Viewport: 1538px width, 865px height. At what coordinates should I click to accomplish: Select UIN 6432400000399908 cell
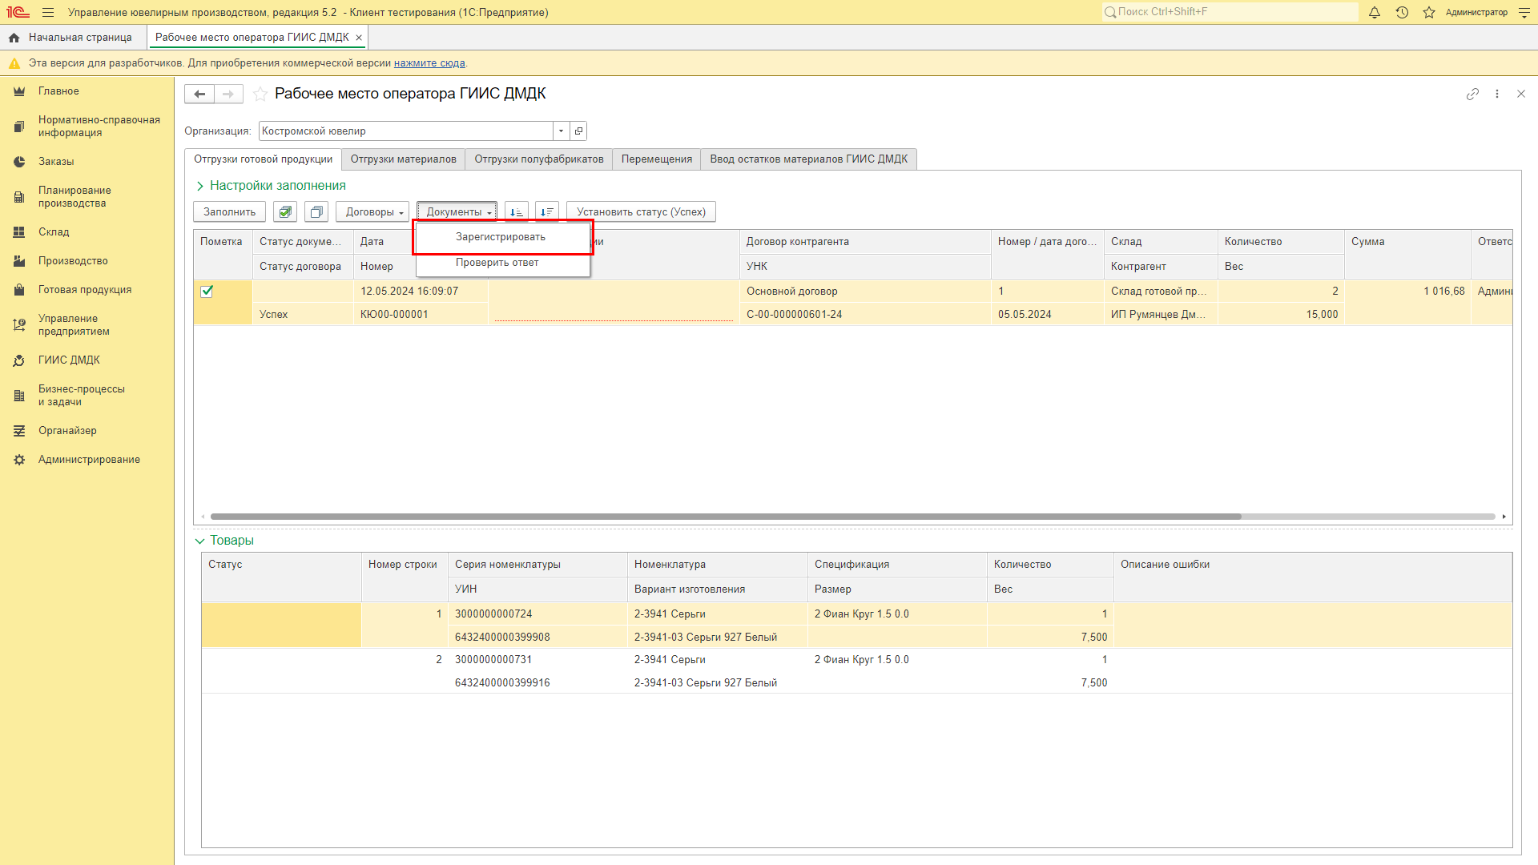pos(537,638)
